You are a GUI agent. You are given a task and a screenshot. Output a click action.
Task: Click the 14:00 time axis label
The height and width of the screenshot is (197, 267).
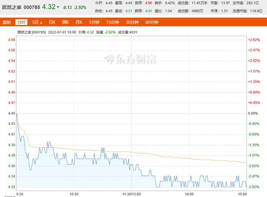click(x=189, y=194)
